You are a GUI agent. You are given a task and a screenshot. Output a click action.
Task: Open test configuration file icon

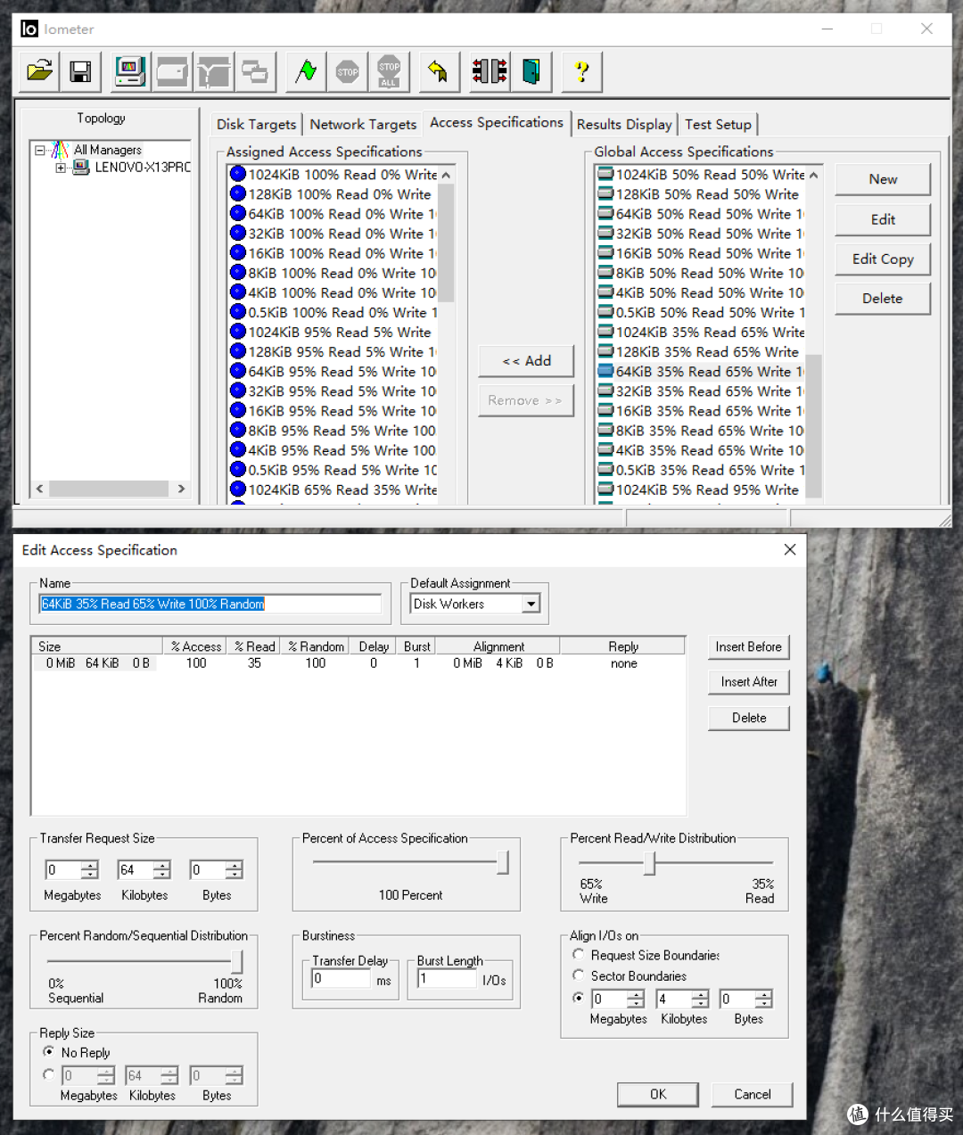click(x=39, y=71)
